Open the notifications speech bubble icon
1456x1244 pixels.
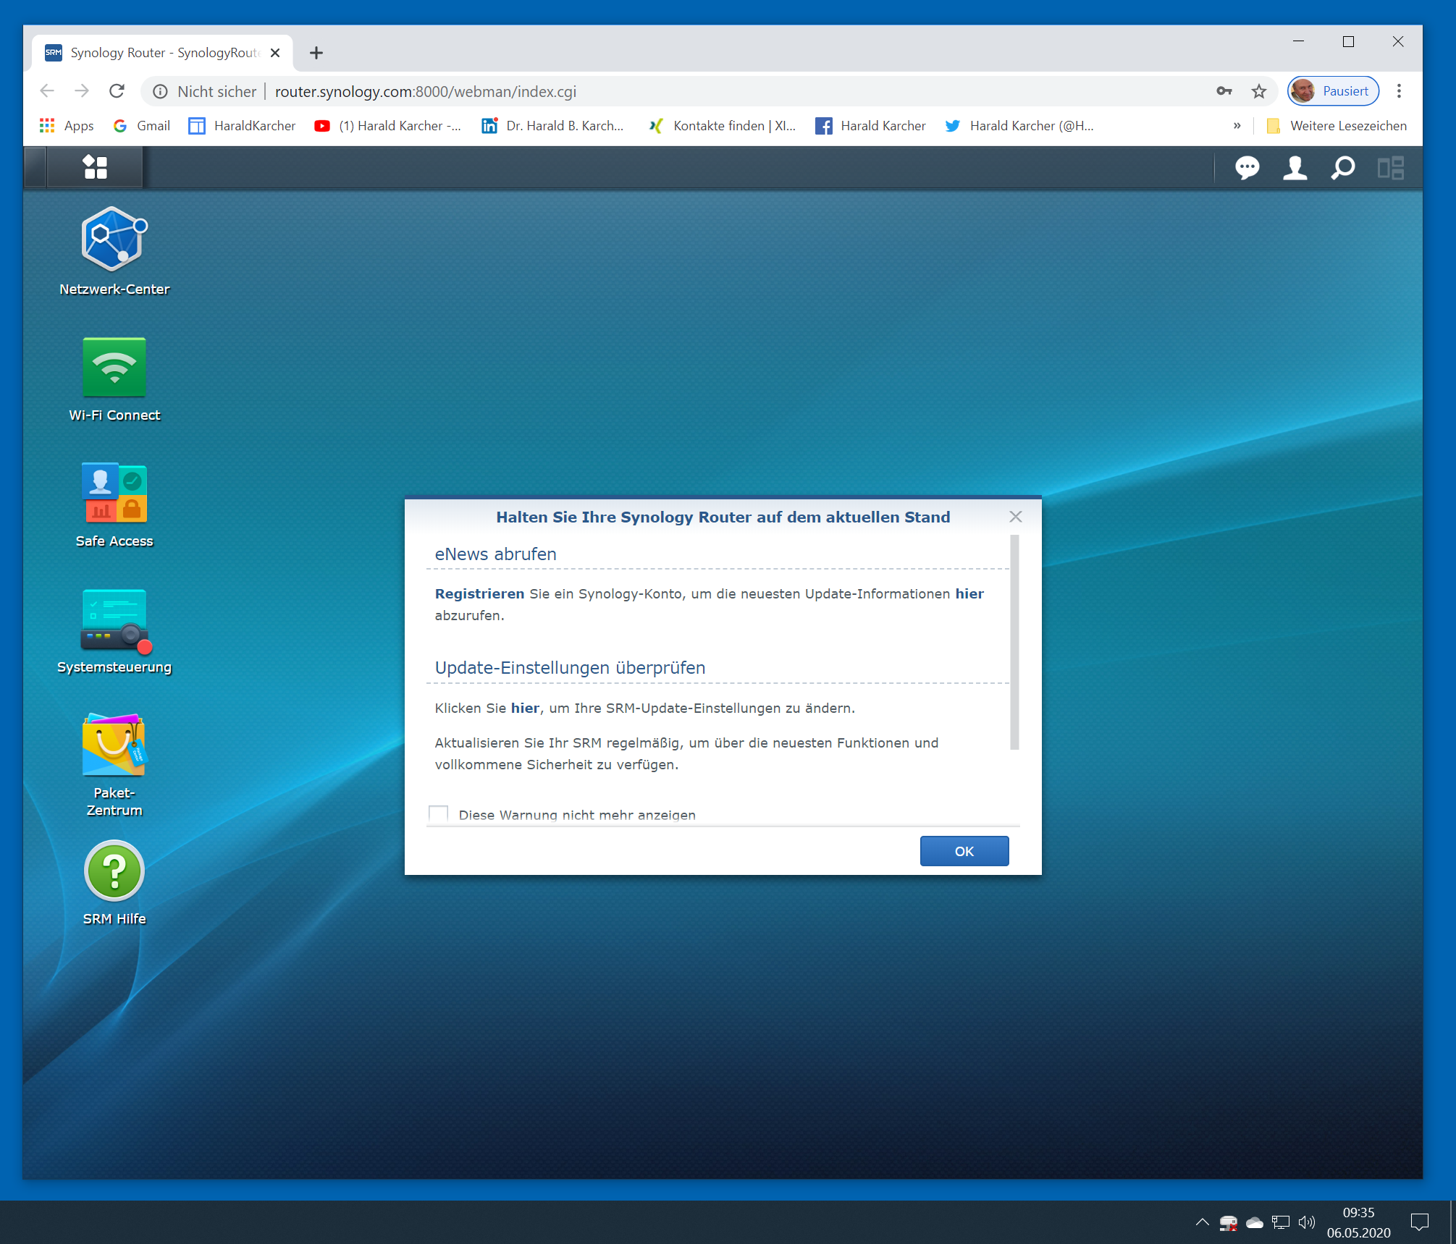(1247, 168)
